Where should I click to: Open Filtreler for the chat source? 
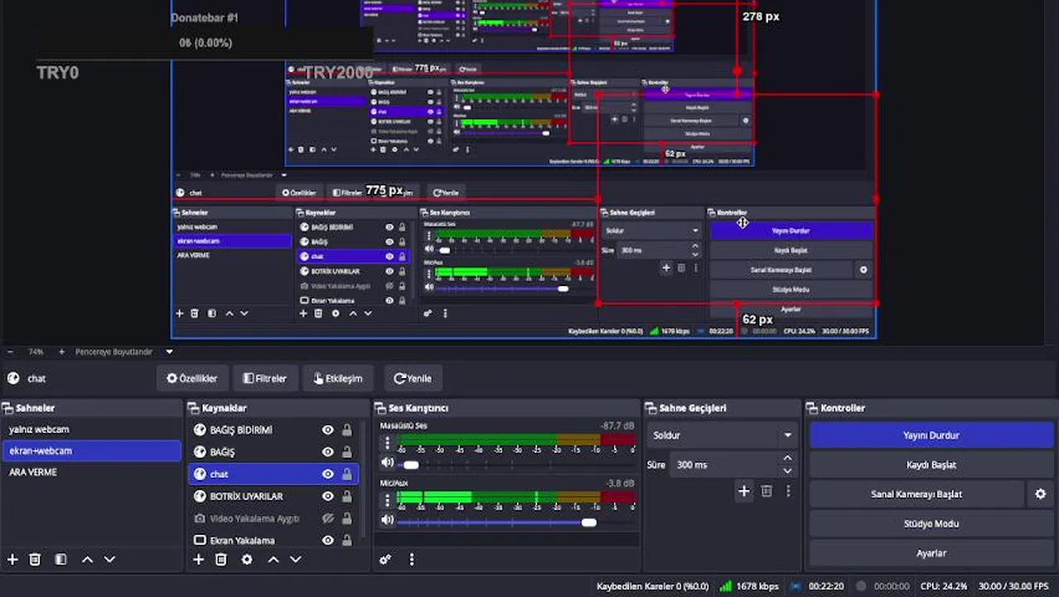(x=265, y=378)
